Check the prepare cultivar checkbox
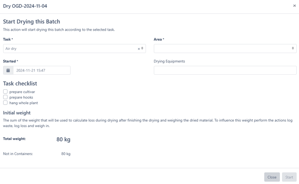 point(5,92)
